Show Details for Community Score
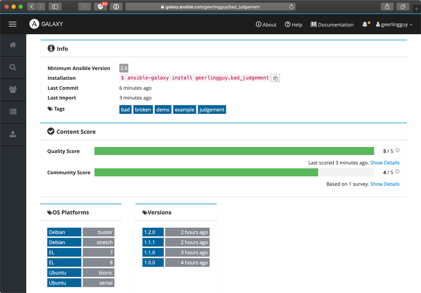421x293 pixels. tap(385, 184)
